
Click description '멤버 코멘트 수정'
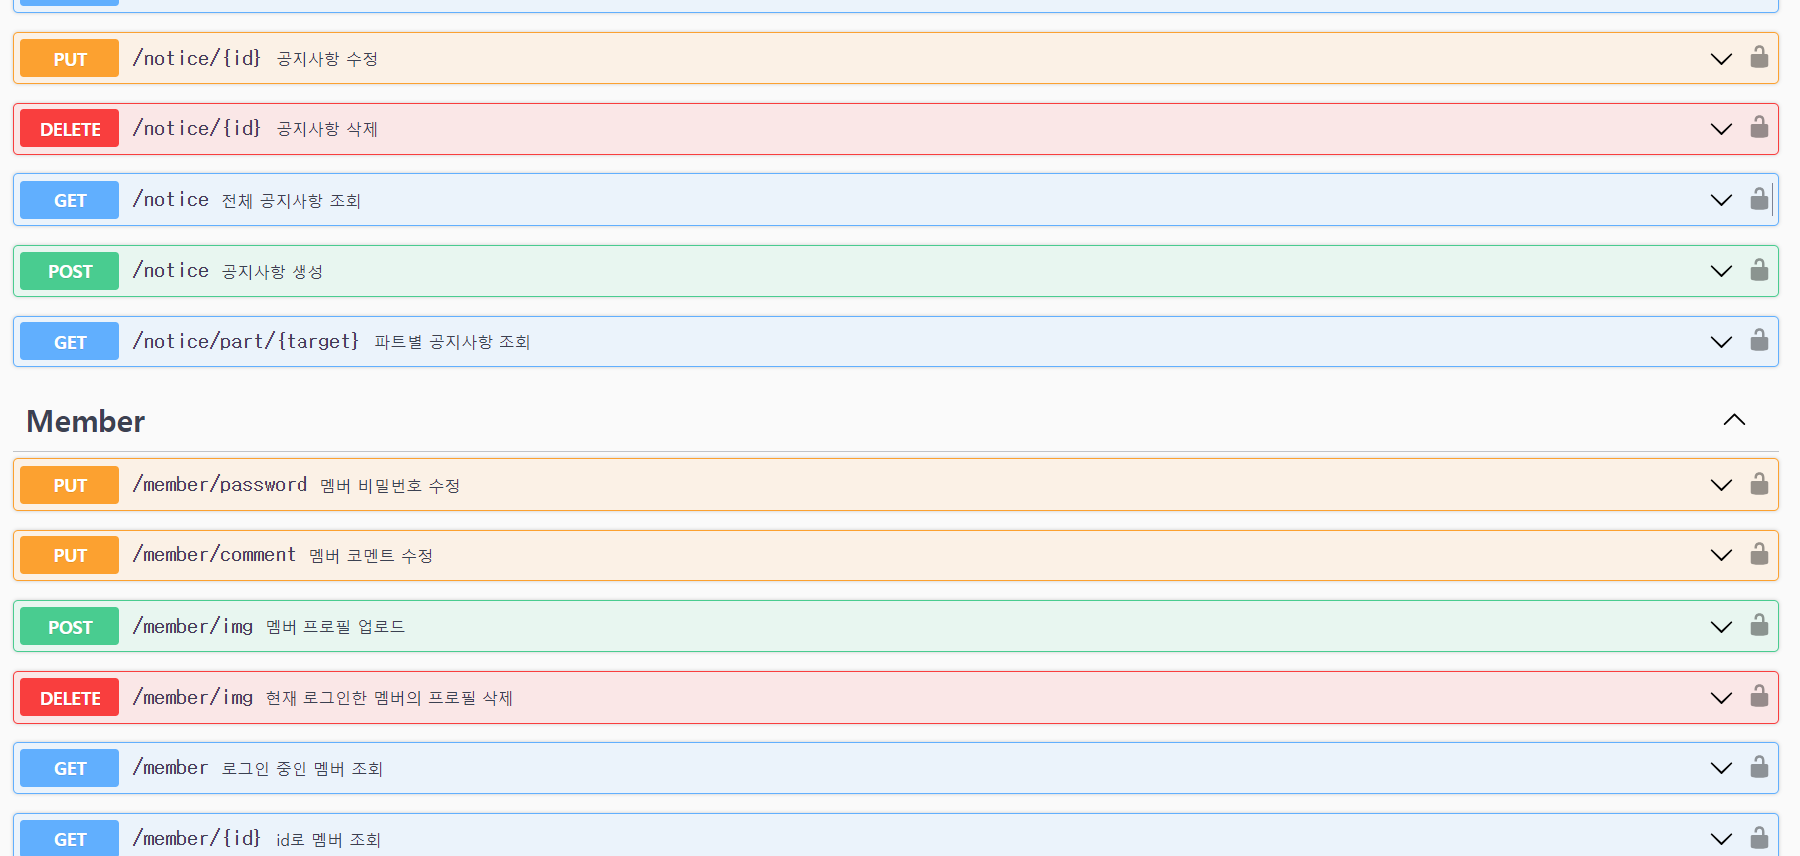(371, 556)
